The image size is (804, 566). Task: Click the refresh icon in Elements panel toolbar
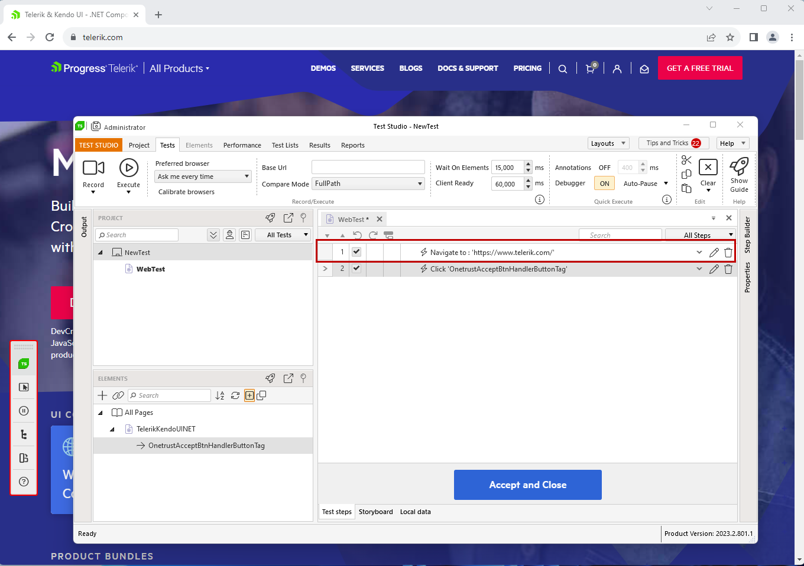point(235,395)
